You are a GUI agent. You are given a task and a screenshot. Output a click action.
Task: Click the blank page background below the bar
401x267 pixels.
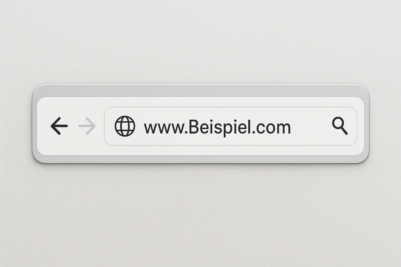tap(200, 214)
